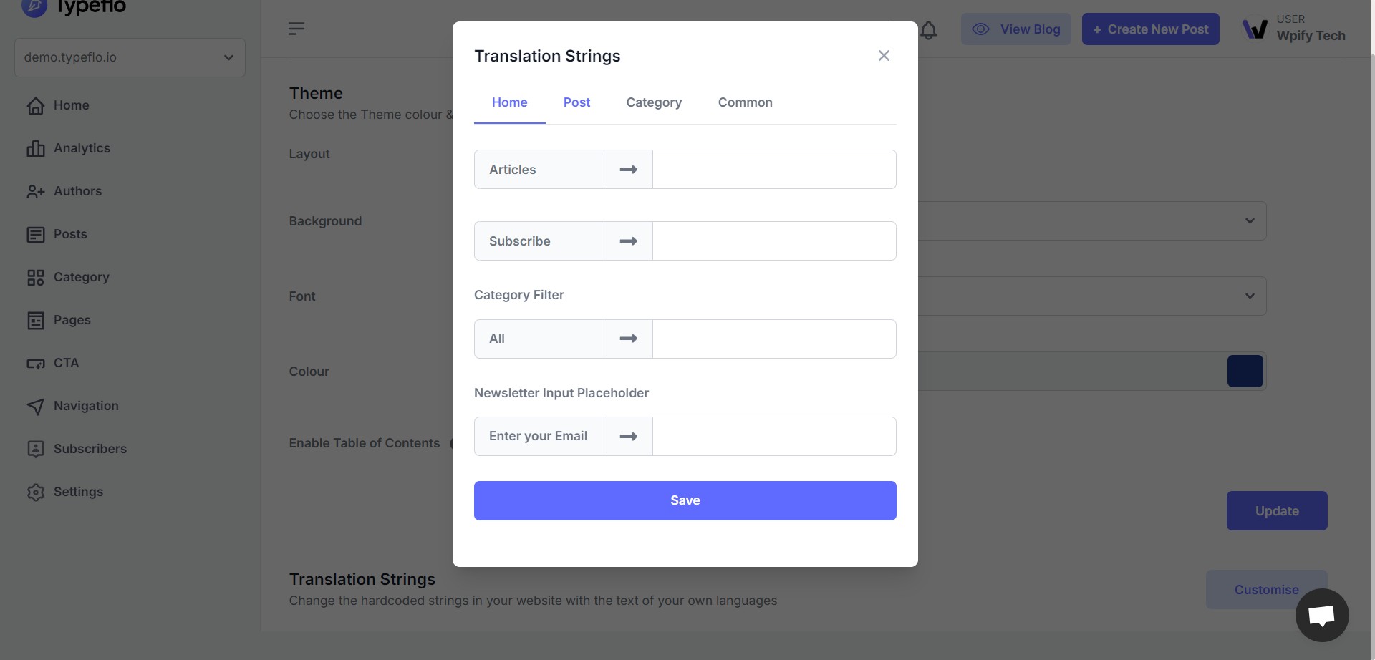Save the translation strings

685,500
